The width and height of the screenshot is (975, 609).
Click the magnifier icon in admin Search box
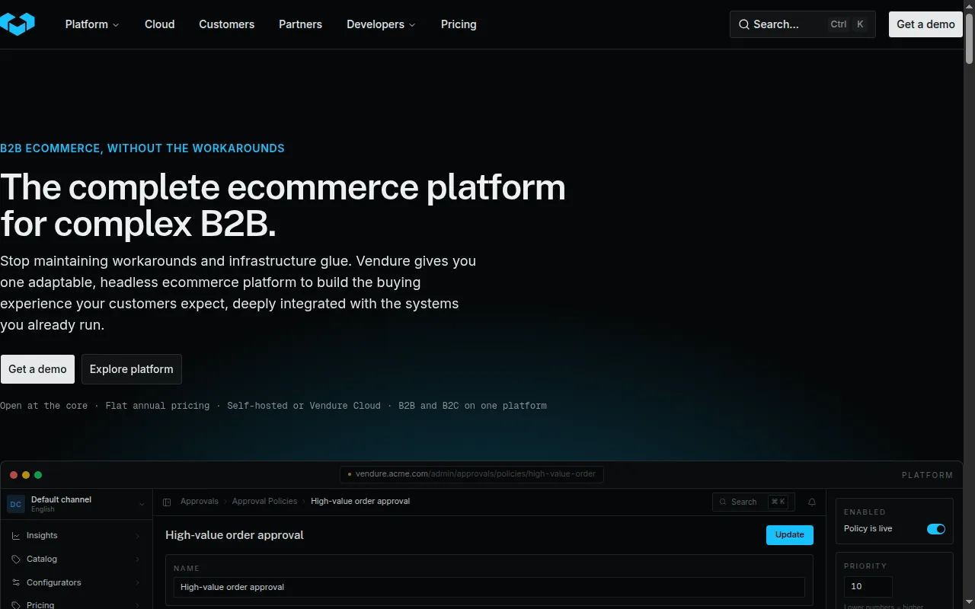(724, 502)
